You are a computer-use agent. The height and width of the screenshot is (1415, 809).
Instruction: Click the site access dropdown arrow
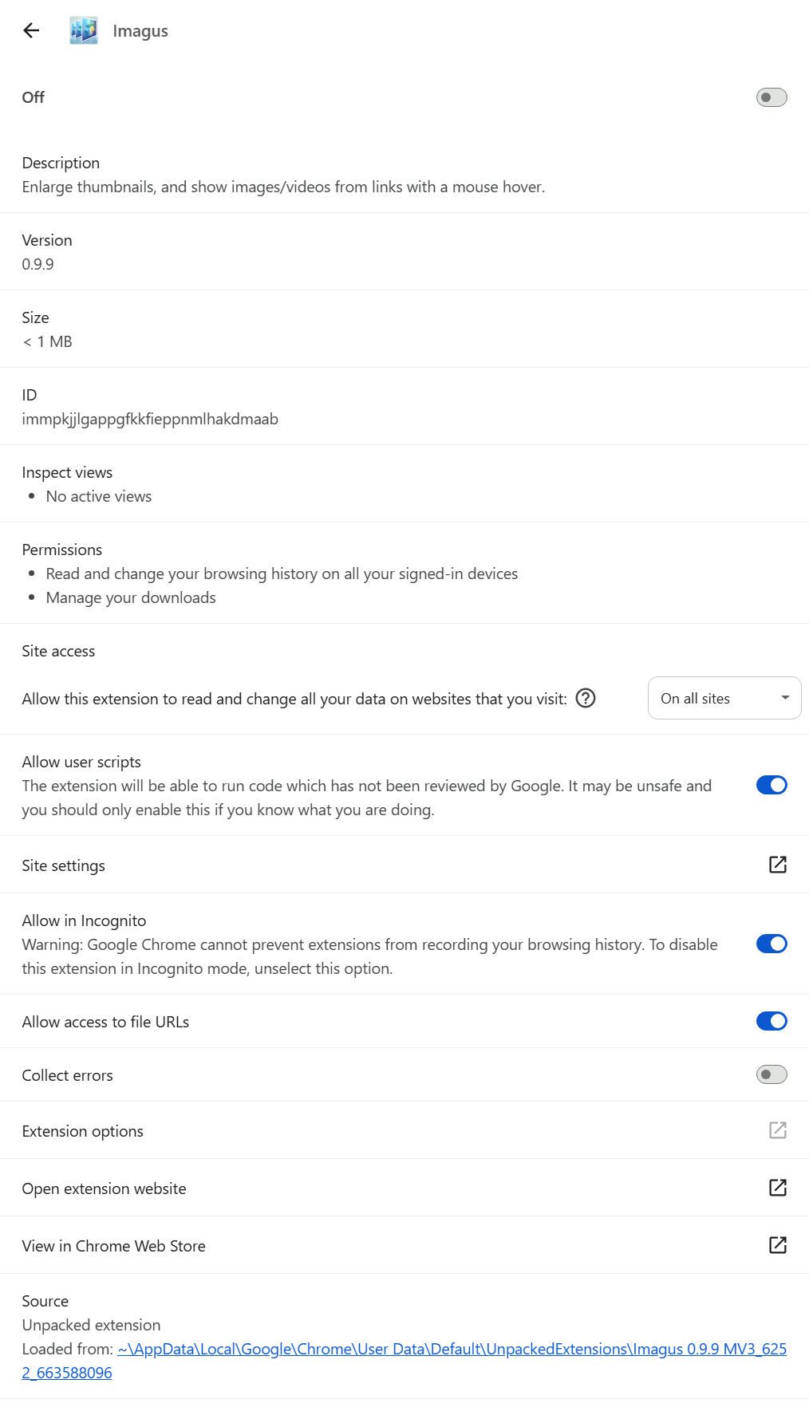tap(785, 698)
